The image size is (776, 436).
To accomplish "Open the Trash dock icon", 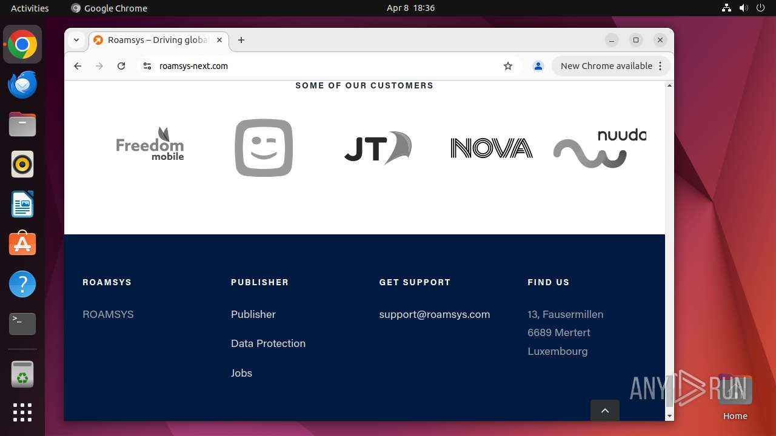I will click(22, 374).
